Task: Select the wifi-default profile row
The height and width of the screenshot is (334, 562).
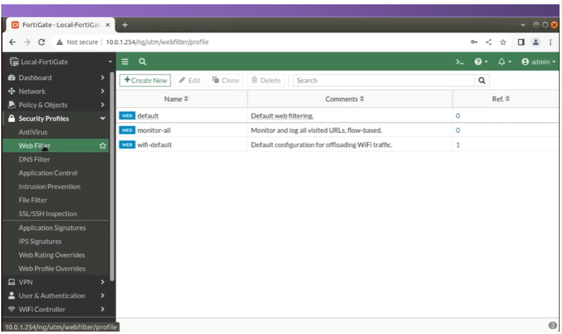Action: pos(337,145)
